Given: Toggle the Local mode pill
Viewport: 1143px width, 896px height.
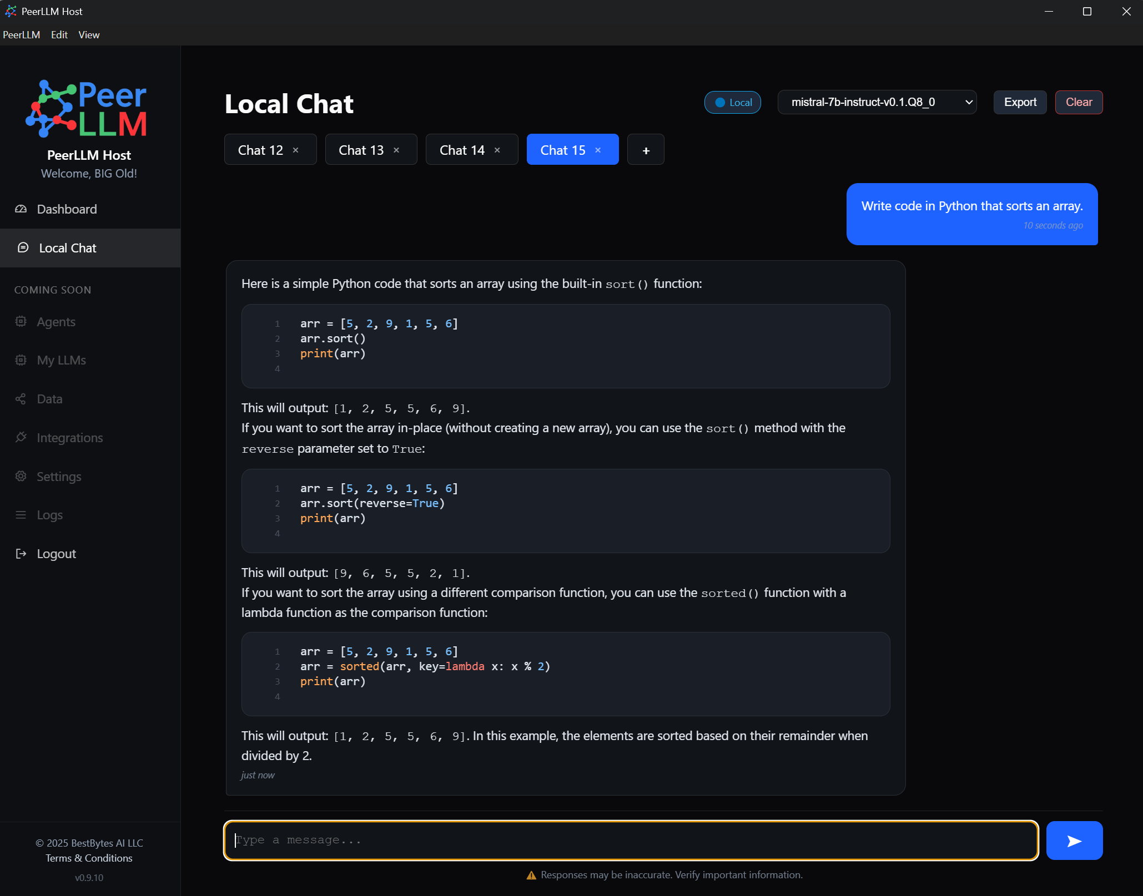Looking at the screenshot, I should click(732, 103).
